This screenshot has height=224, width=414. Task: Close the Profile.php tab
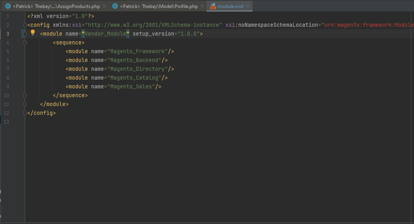pos(202,6)
